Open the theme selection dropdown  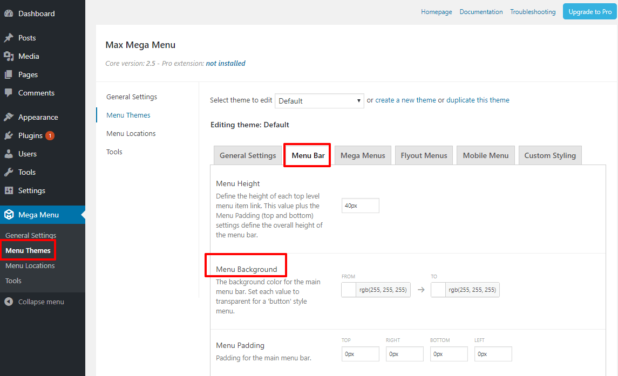point(319,100)
